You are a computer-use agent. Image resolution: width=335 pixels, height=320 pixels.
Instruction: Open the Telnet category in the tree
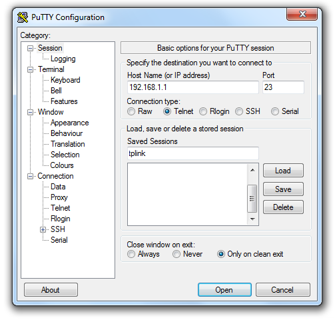tap(61, 208)
